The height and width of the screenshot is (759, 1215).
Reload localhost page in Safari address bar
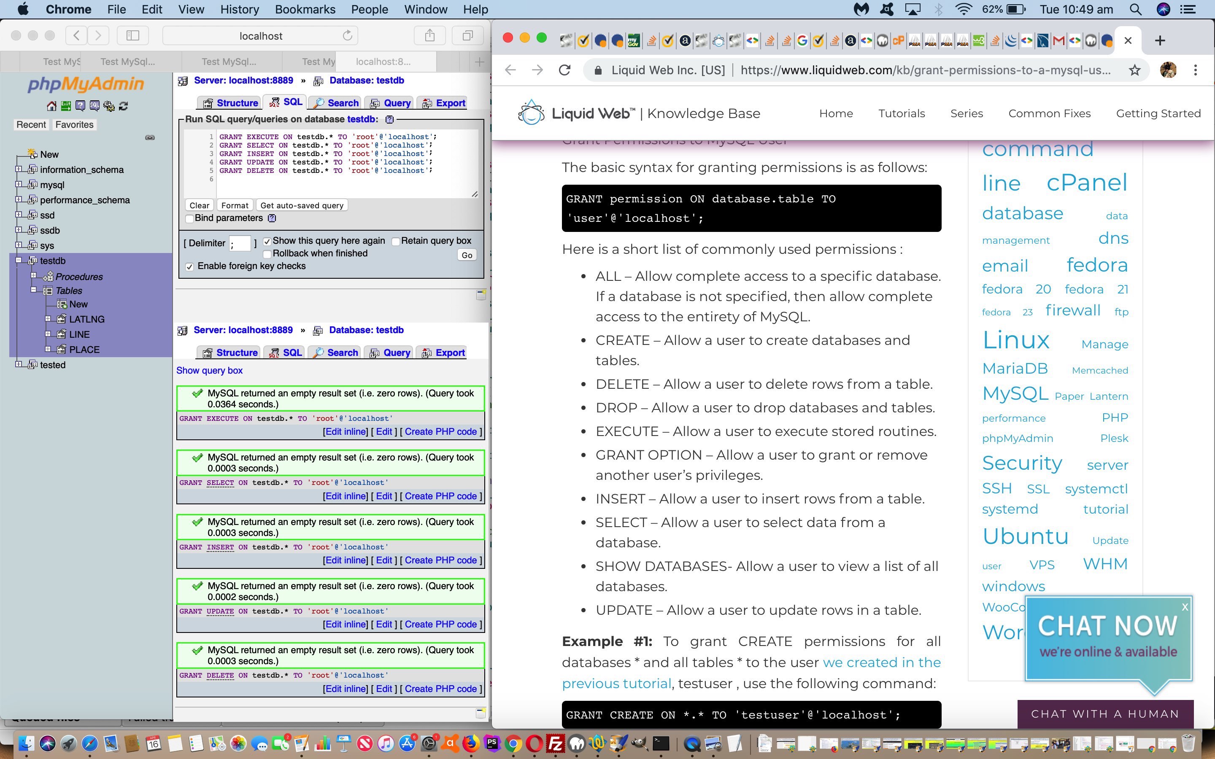click(x=348, y=36)
